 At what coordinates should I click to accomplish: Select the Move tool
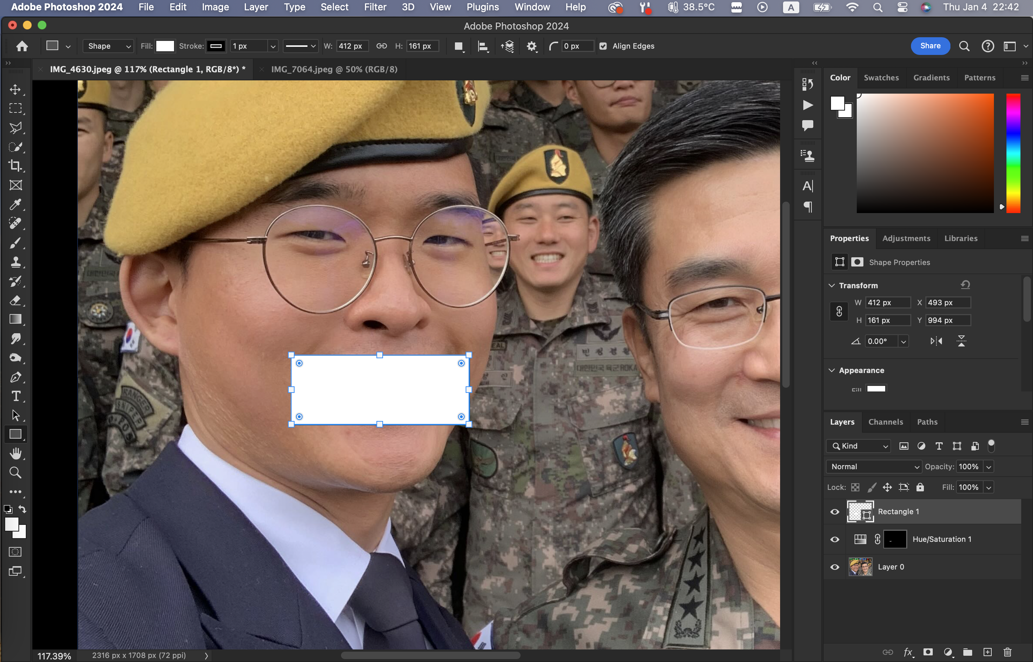(x=15, y=90)
